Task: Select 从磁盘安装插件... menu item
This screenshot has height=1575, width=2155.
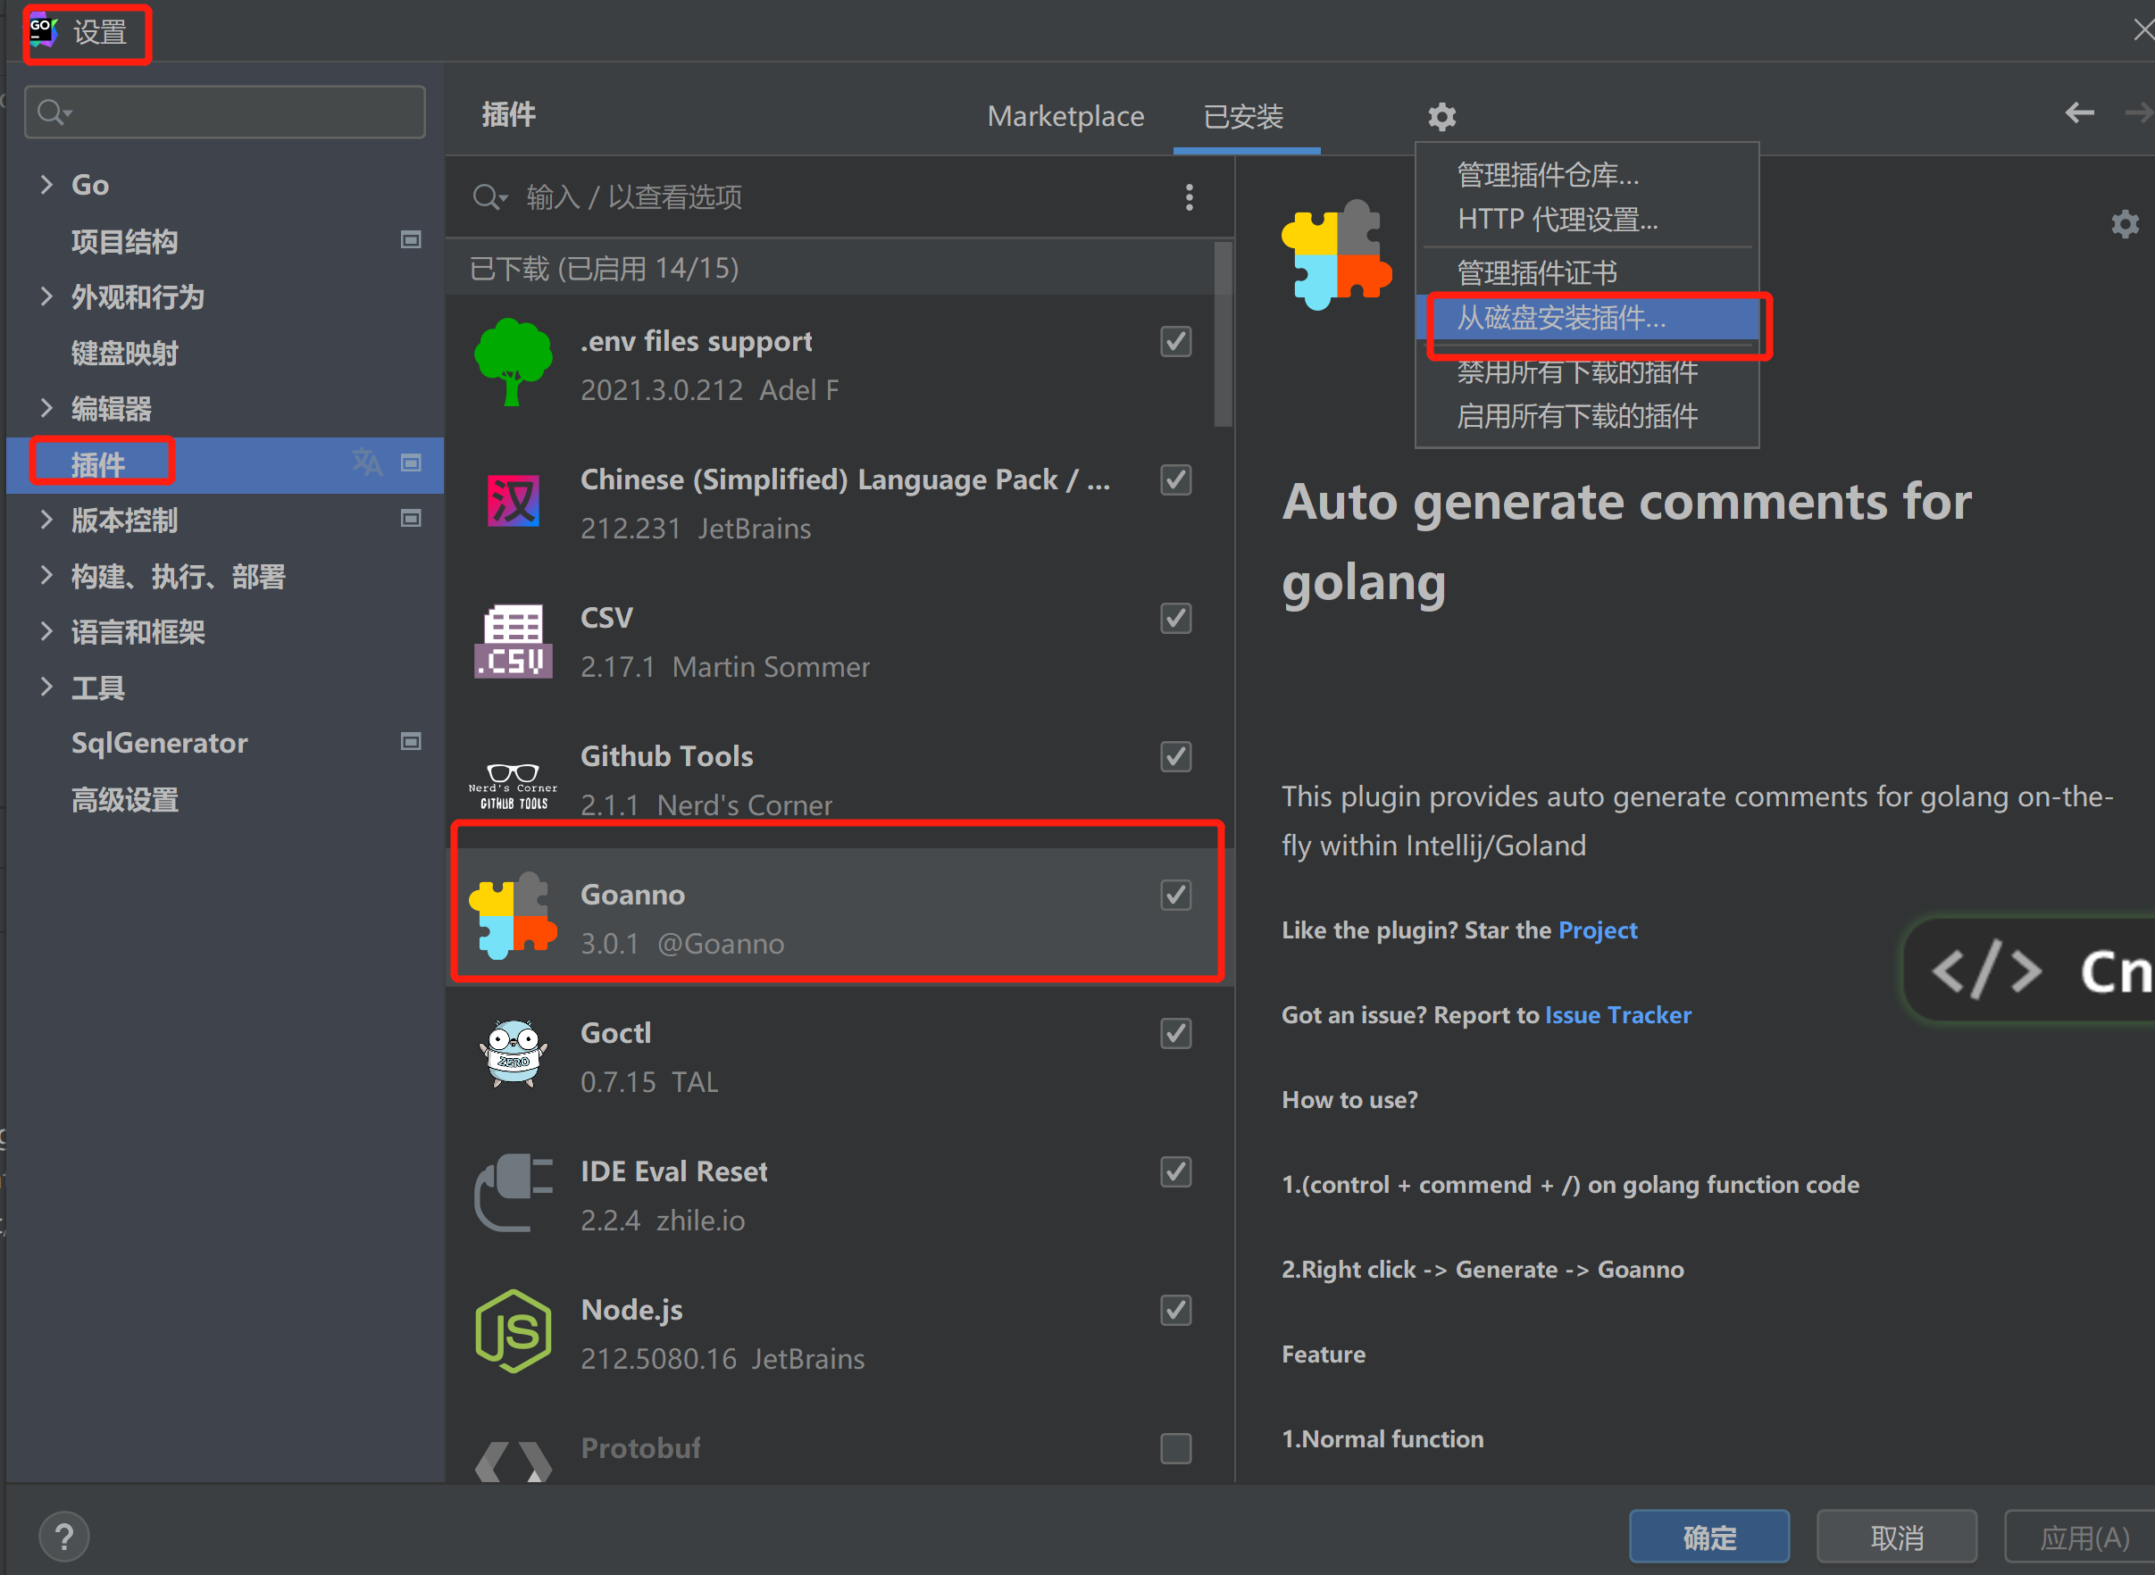Action: [x=1587, y=318]
